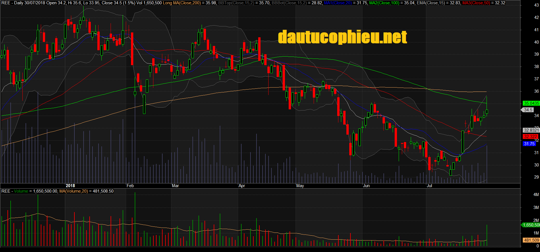Click the Volume = 1,650,500.00 pane label
This screenshot has width=540, height=252.
pos(36,191)
